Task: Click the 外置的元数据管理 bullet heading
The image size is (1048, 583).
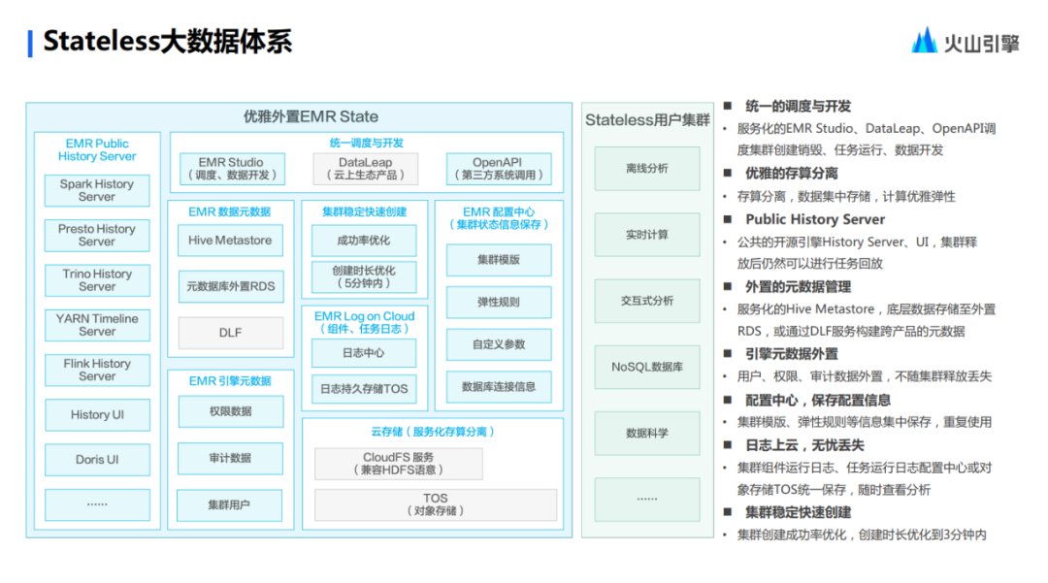Action: [798, 287]
